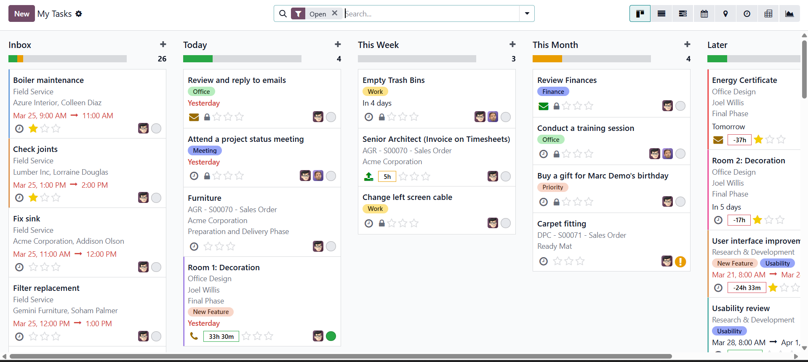Switch to Kanban view
Viewport: 808px width, 362px height.
point(640,14)
